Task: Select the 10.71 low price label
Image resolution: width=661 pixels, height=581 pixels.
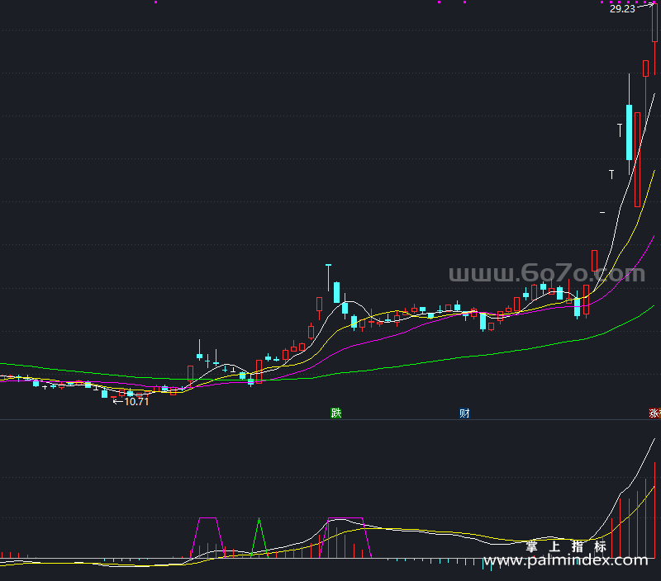Action: pyautogui.click(x=136, y=402)
